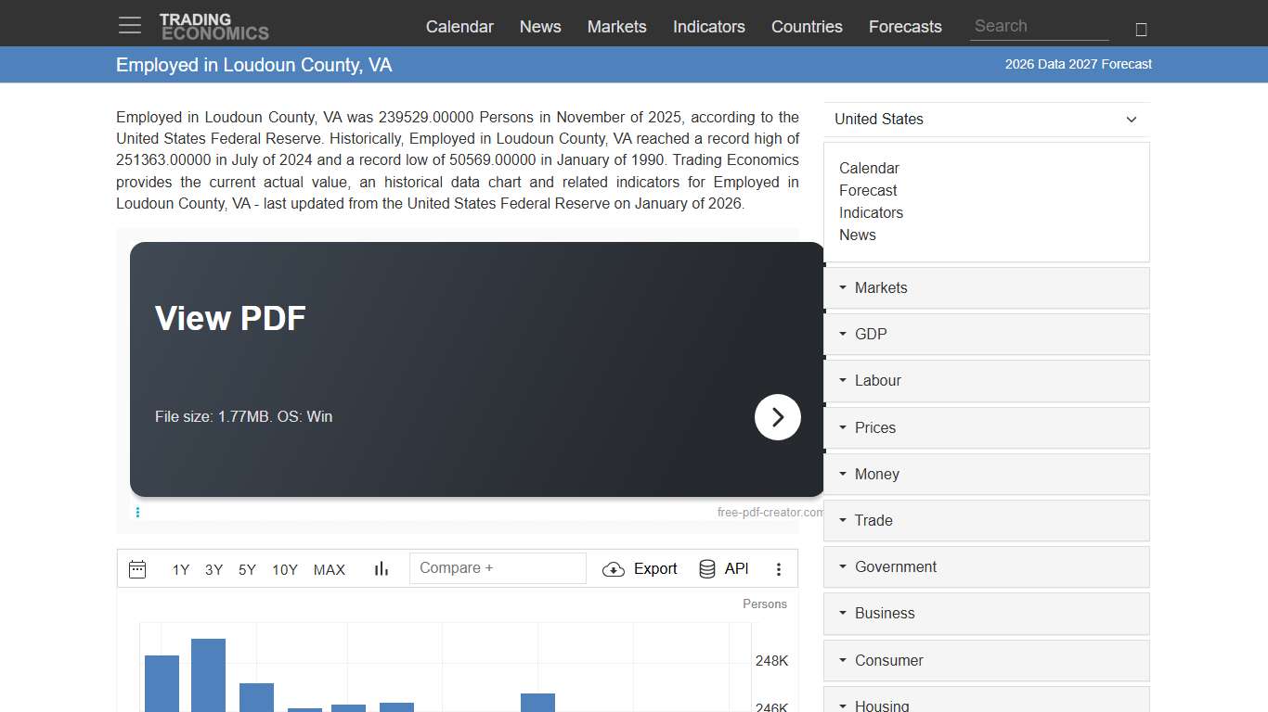1268x712 pixels.
Task: Open the United States country dropdown
Action: [986, 120]
